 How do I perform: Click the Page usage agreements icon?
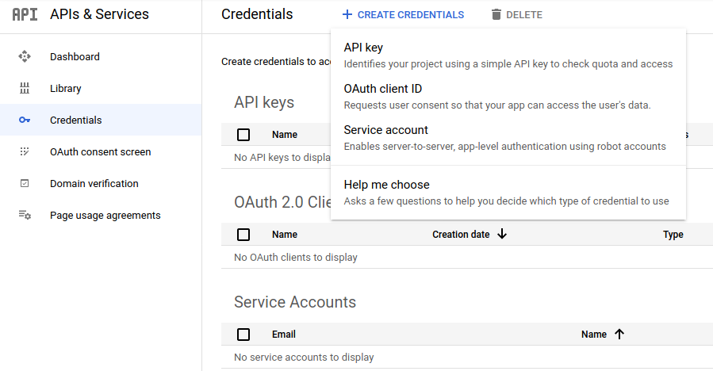coord(25,216)
